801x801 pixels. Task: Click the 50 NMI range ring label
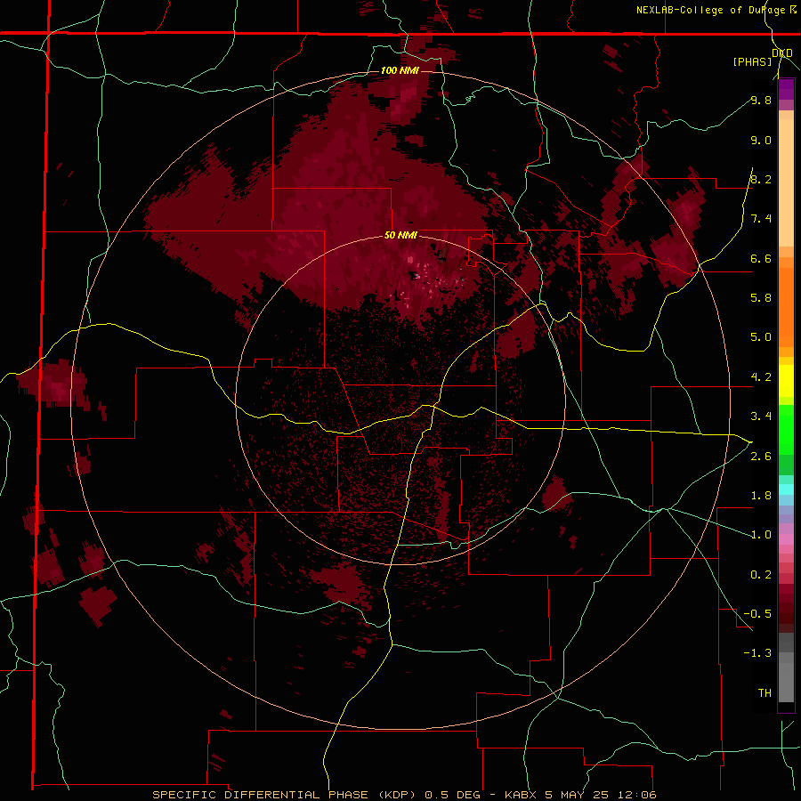pyautogui.click(x=400, y=235)
